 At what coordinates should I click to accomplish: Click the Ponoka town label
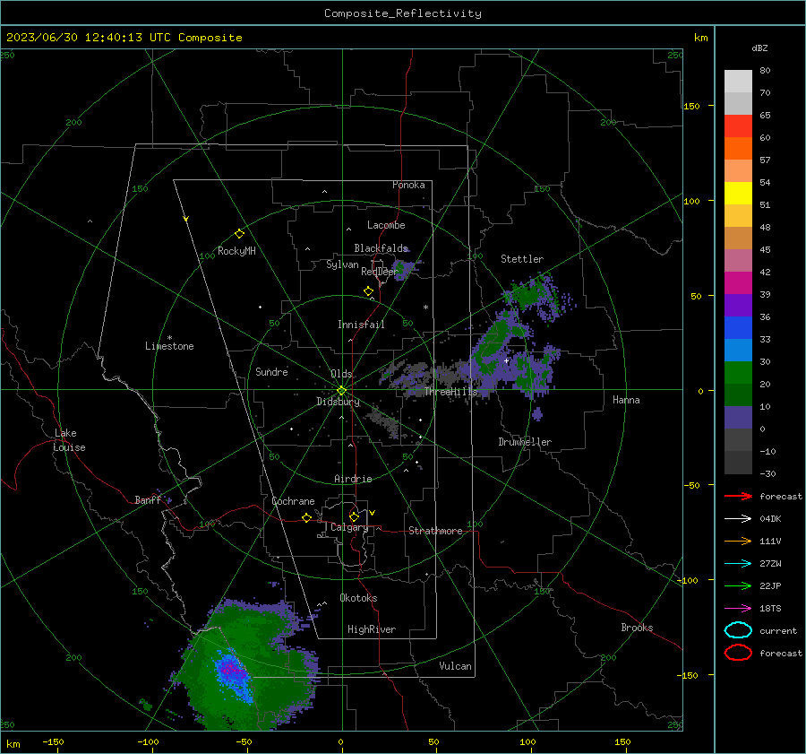pos(408,185)
